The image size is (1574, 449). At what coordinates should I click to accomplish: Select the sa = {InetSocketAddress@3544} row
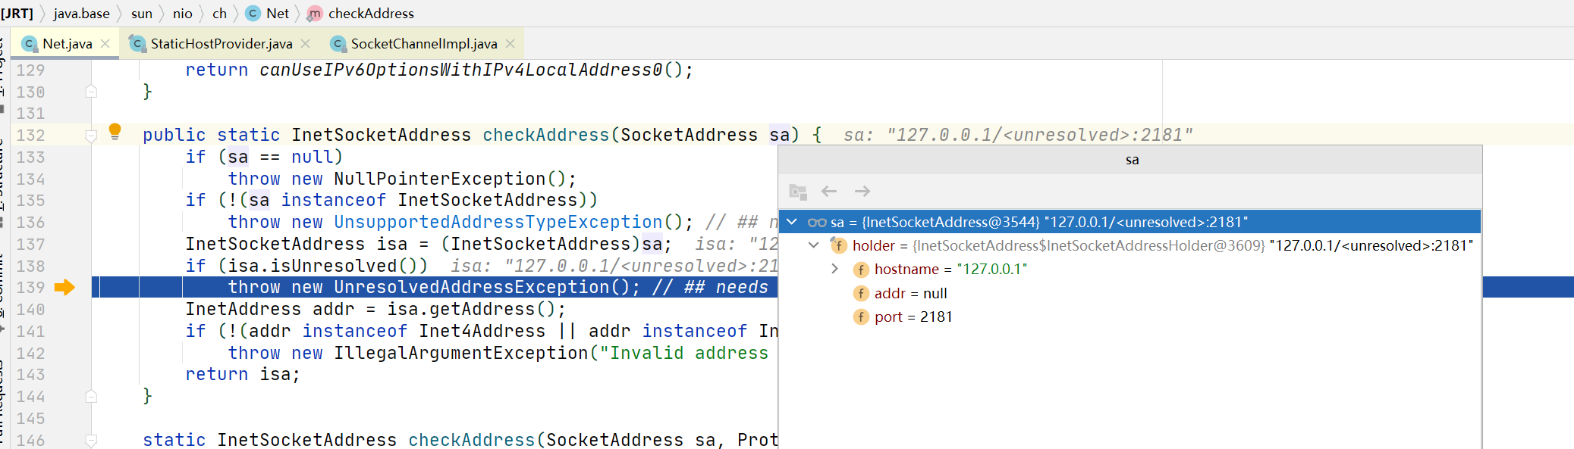[1129, 222]
